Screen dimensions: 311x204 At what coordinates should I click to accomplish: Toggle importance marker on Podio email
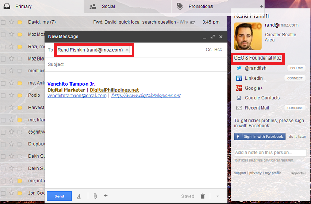(20, 95)
